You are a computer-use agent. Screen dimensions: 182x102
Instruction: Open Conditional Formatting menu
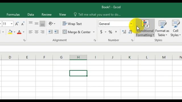tap(145, 28)
